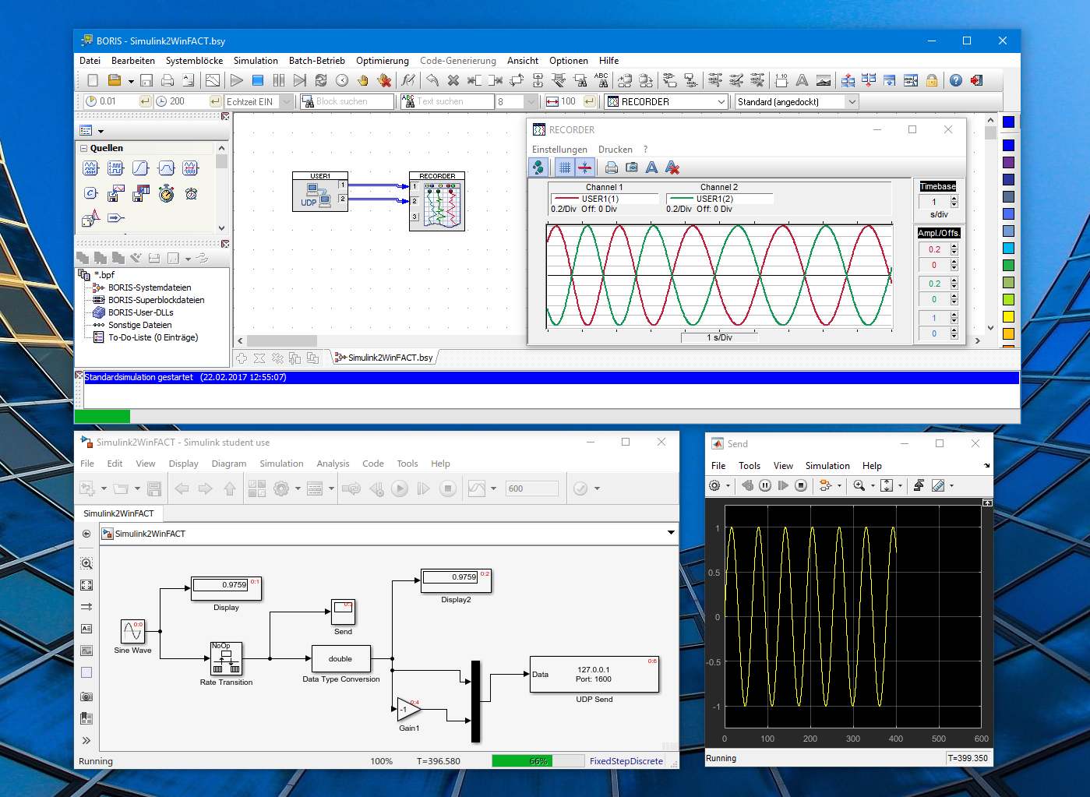Click the camera snapshot icon in RECORDER toolbar

(x=632, y=168)
